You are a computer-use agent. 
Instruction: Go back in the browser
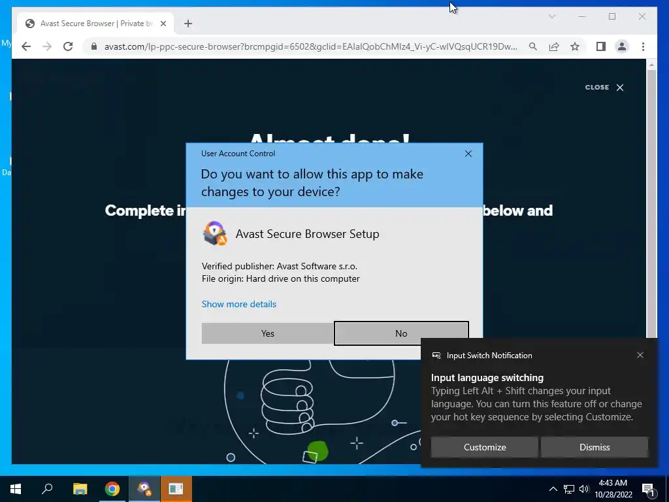coord(26,46)
